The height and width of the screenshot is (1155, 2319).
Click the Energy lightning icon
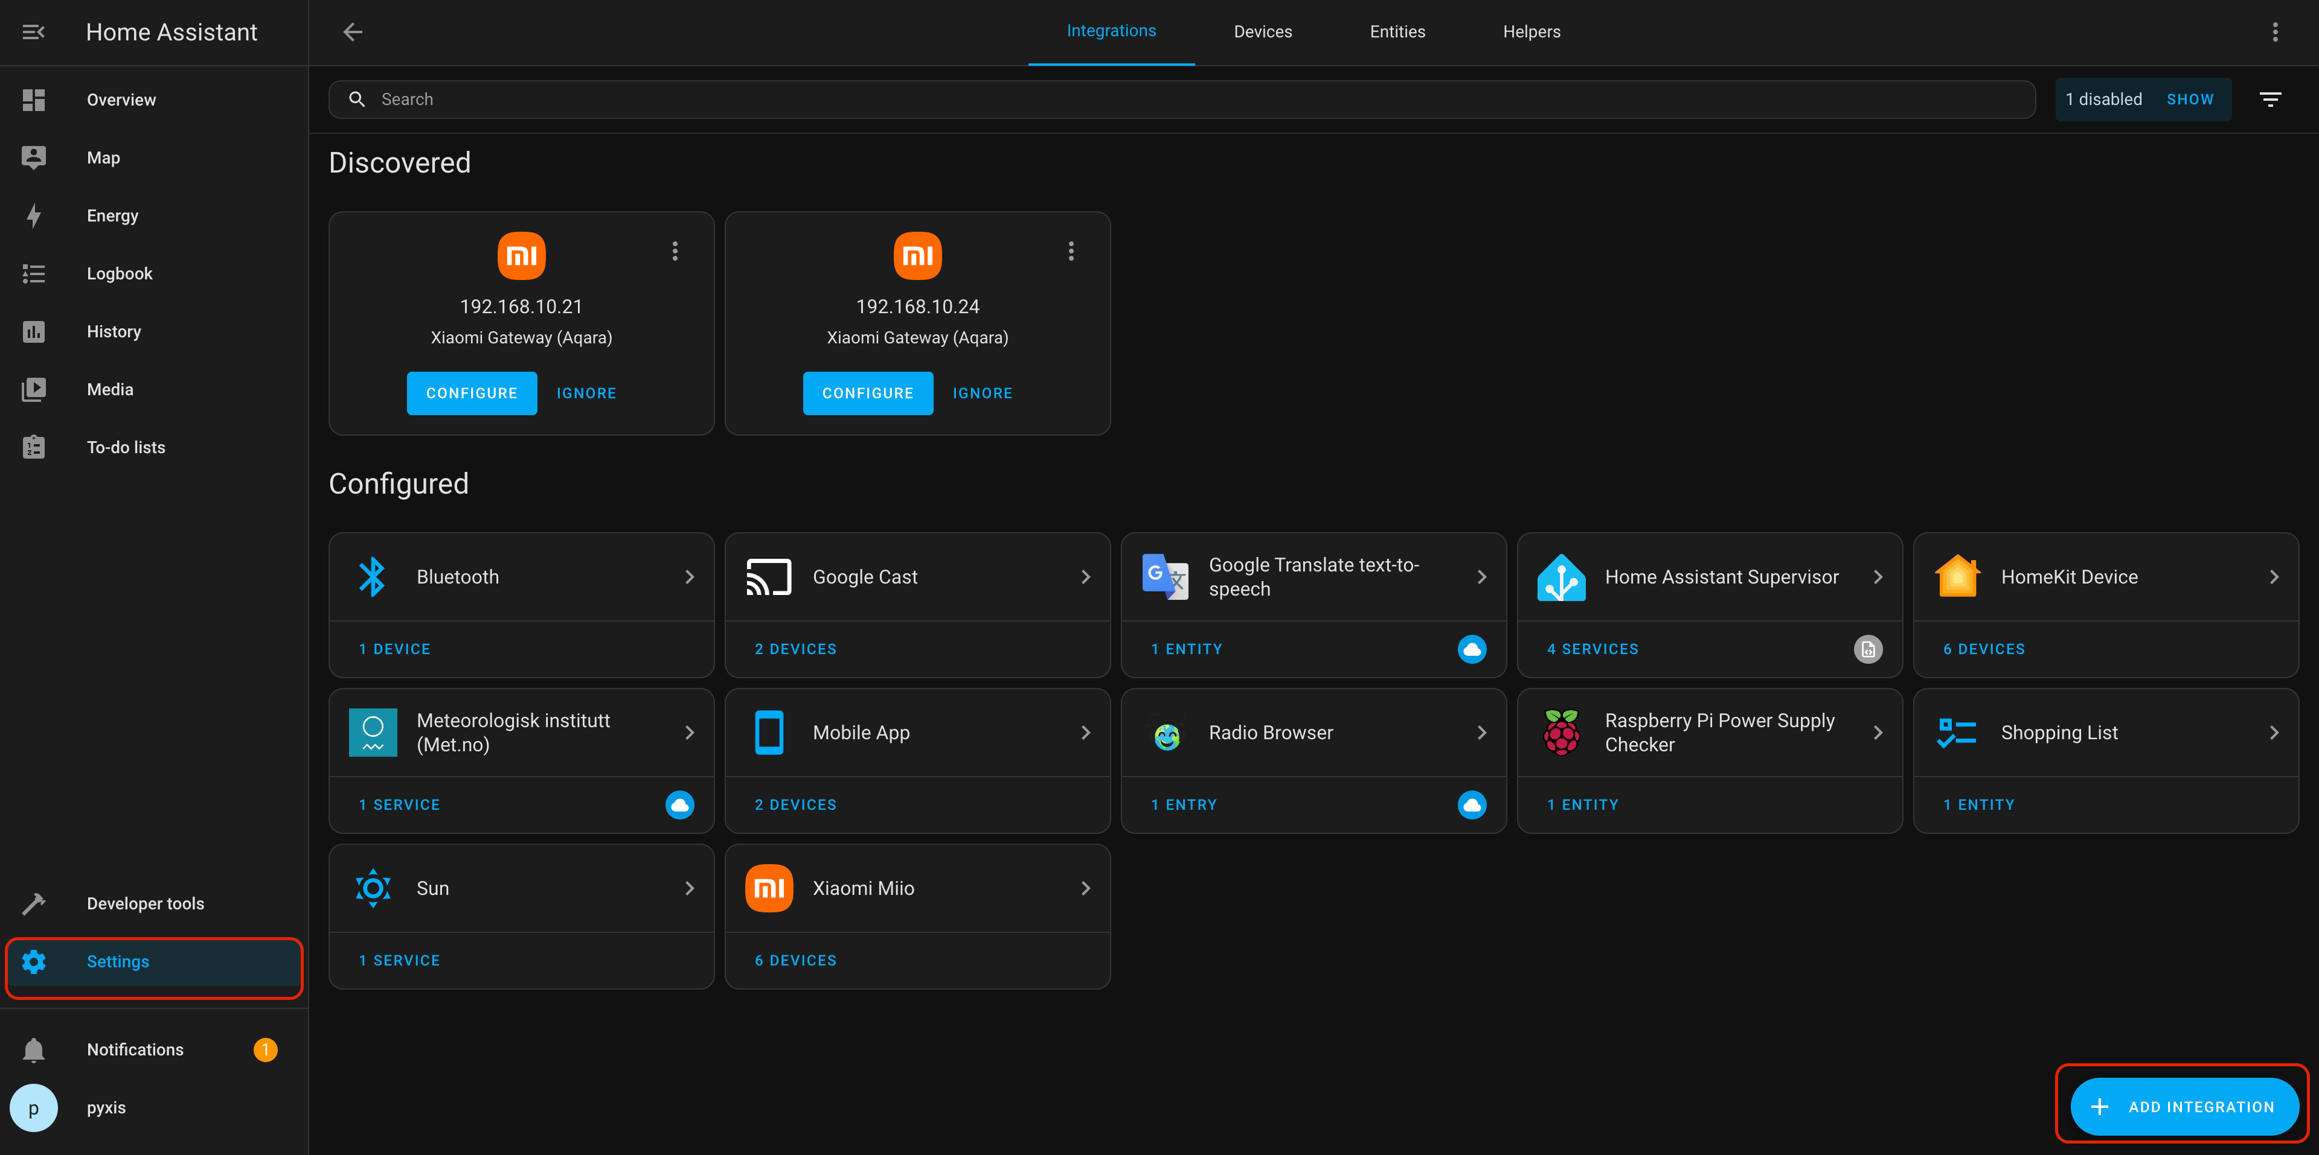[33, 216]
